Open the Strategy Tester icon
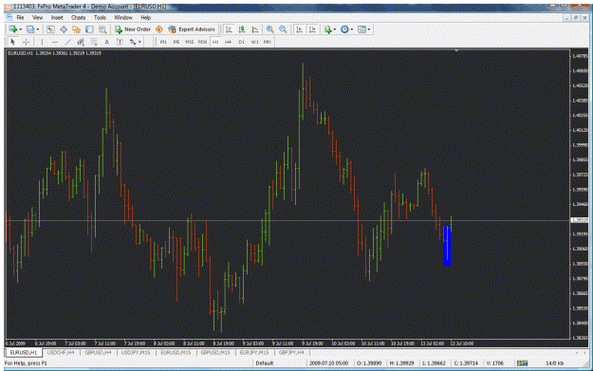The width and height of the screenshot is (593, 371). 102,29
